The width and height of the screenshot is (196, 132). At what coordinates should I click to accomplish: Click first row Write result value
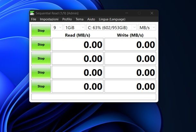(130, 45)
